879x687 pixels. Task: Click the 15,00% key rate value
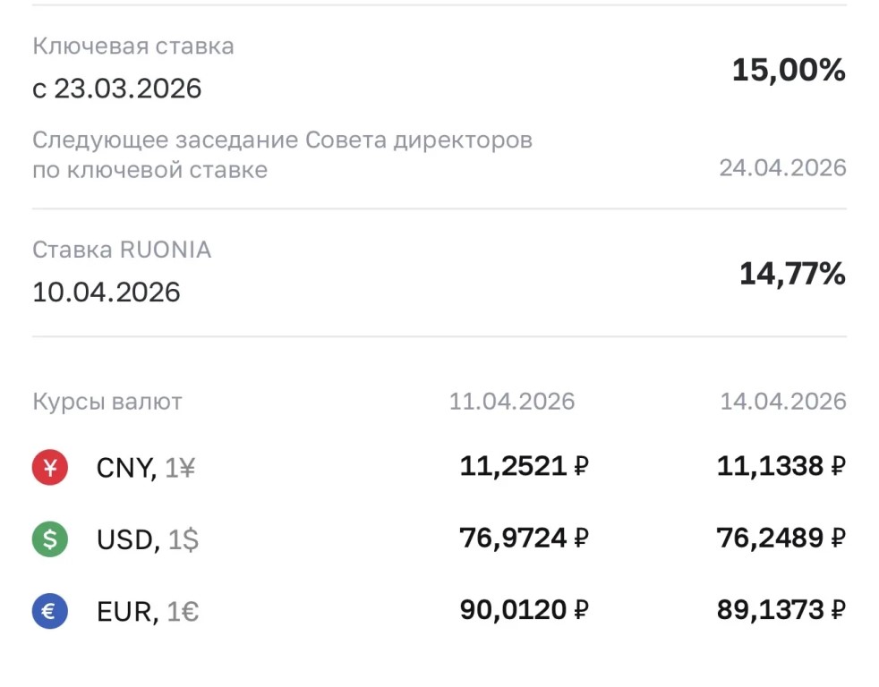[x=788, y=70]
